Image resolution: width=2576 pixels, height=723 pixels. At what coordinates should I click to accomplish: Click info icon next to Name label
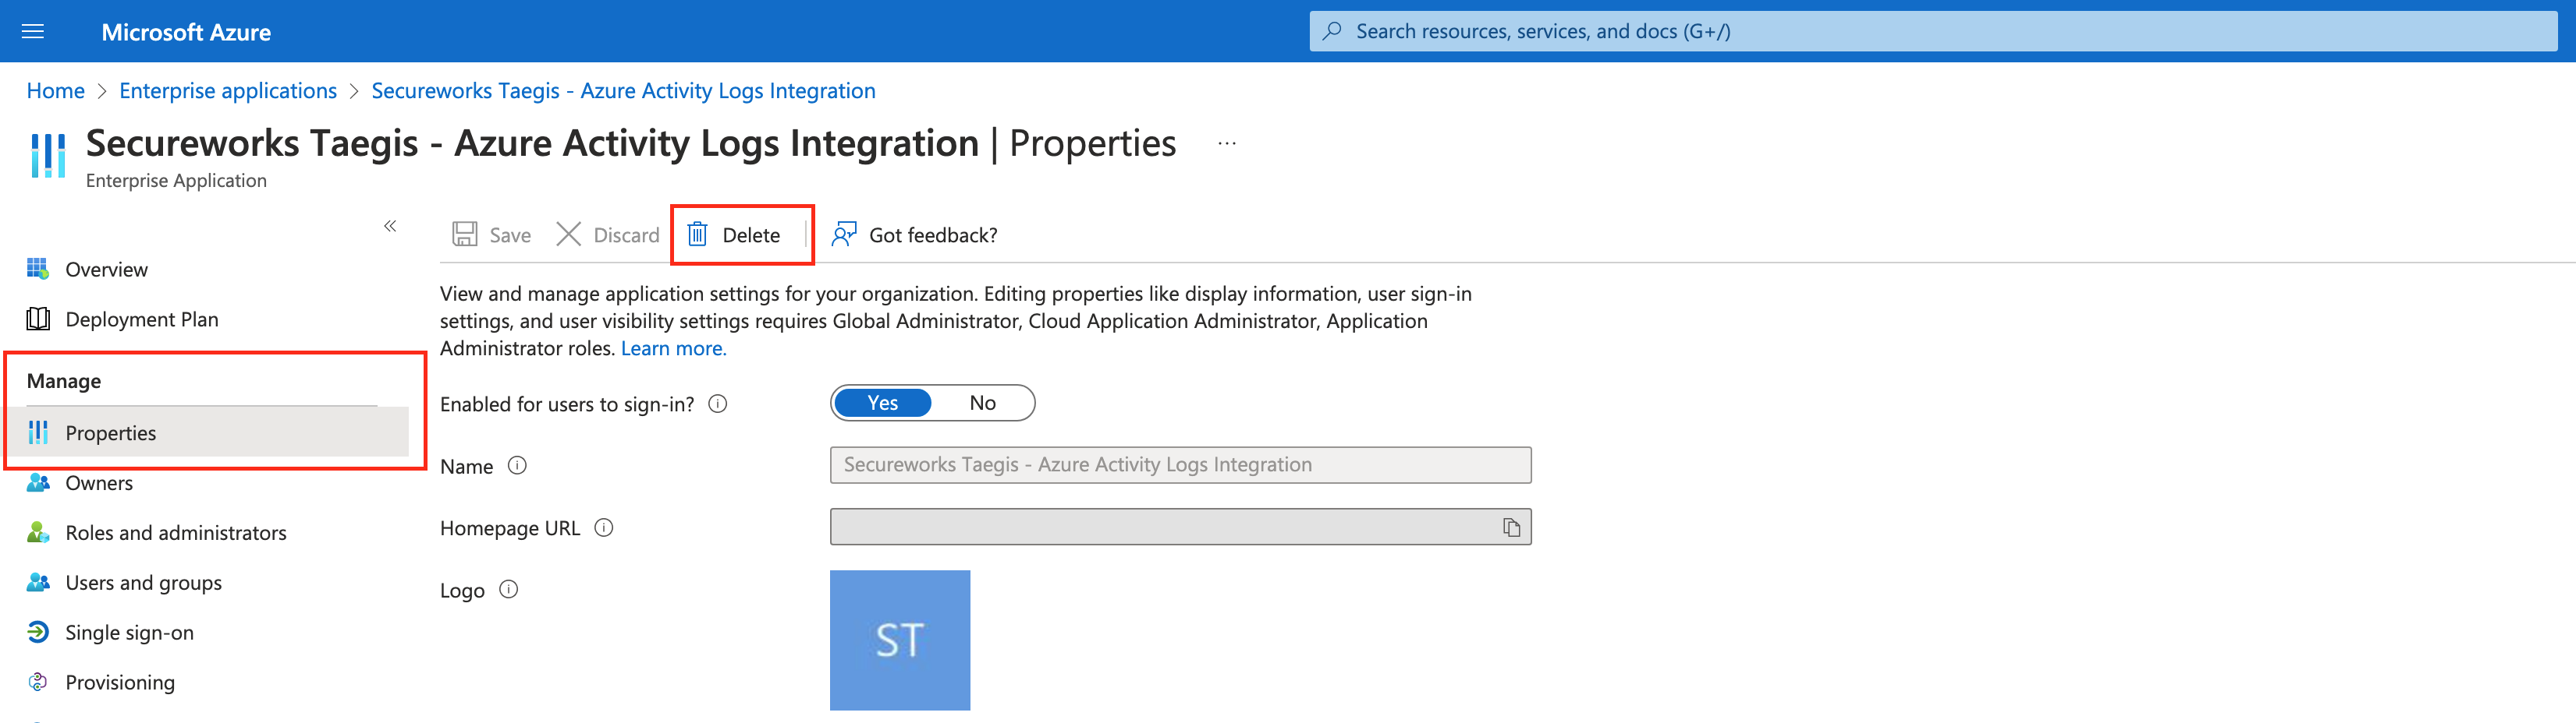point(517,465)
